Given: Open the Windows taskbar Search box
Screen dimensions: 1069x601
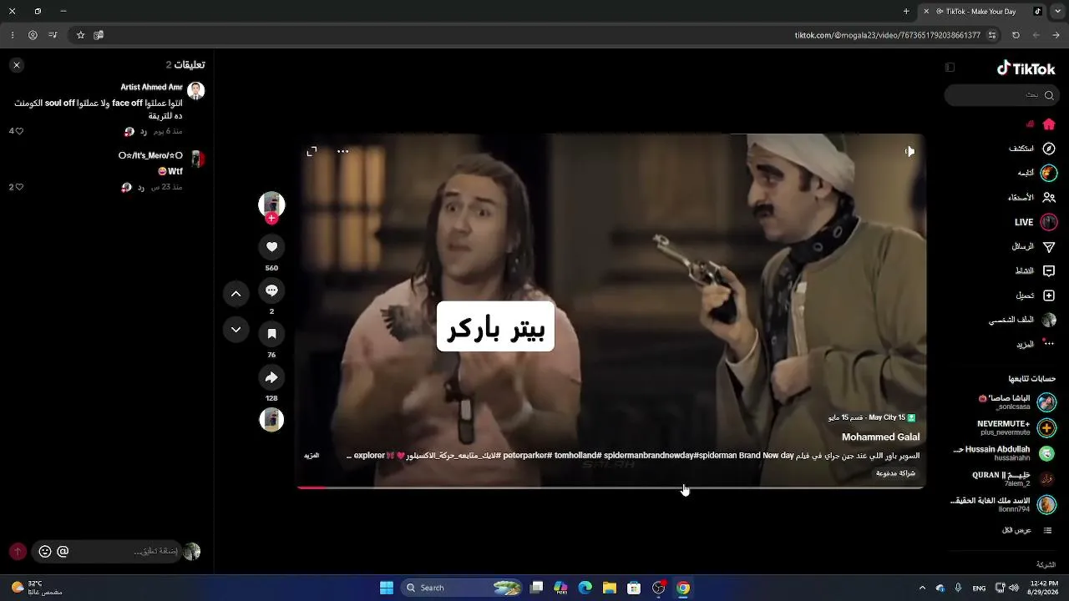Looking at the screenshot, I should [463, 588].
